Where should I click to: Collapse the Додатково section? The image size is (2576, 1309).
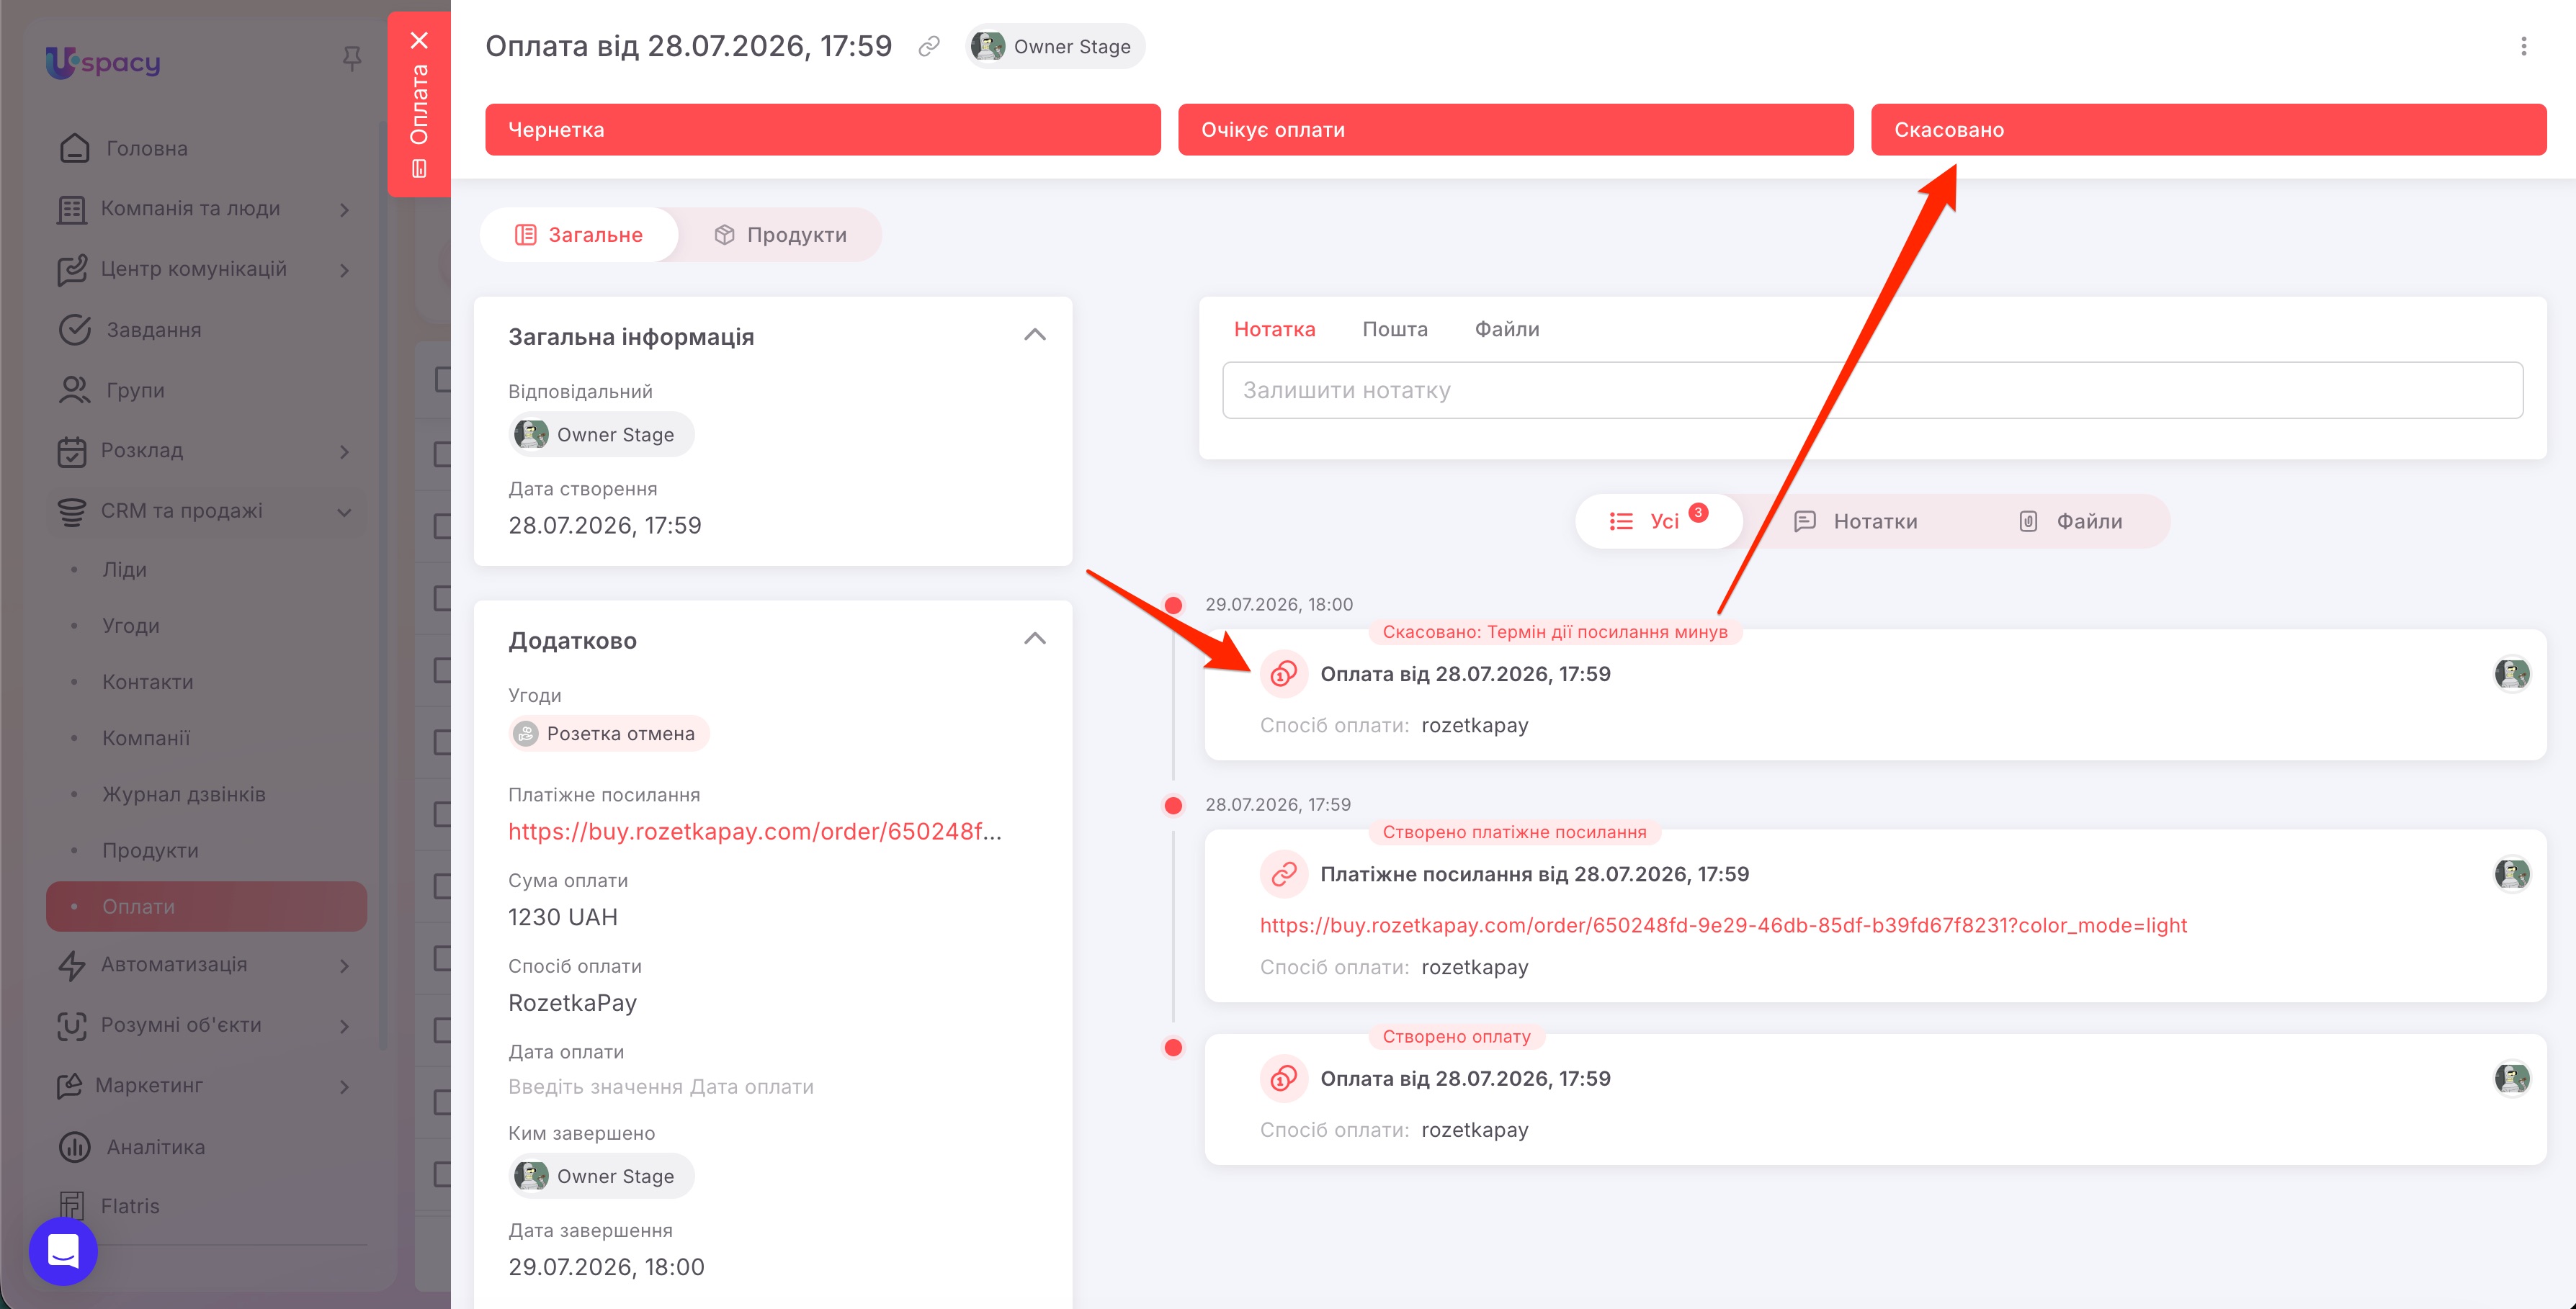click(x=1035, y=639)
